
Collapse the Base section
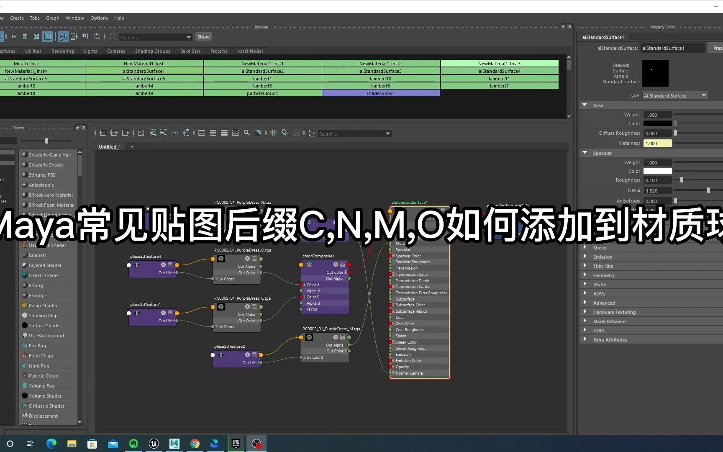585,105
